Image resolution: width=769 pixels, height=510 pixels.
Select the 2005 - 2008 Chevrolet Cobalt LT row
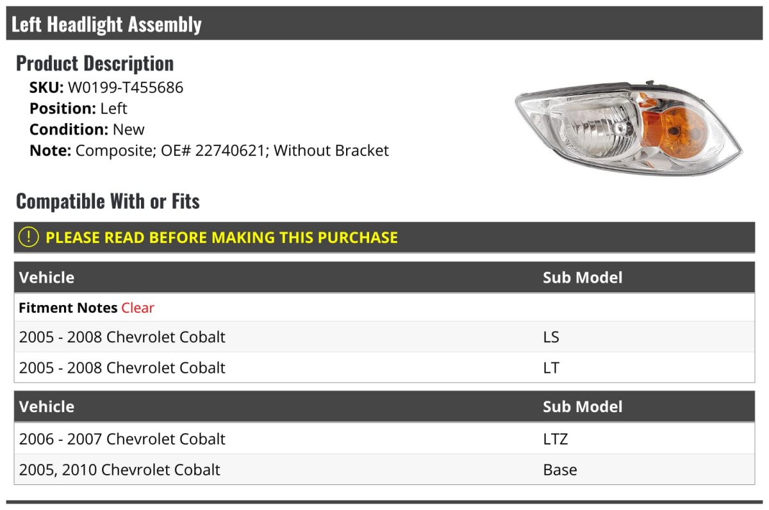coord(384,367)
